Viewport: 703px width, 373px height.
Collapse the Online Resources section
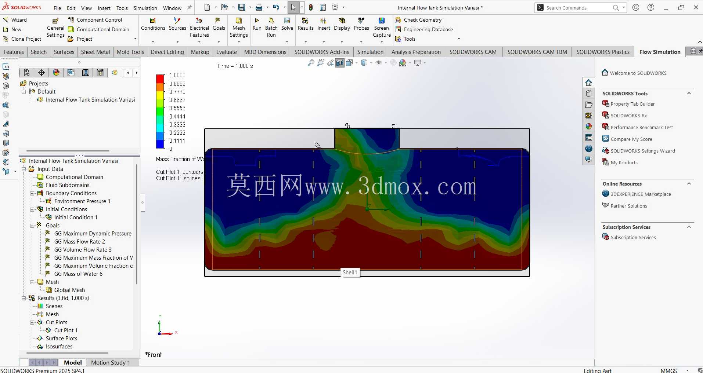(689, 184)
